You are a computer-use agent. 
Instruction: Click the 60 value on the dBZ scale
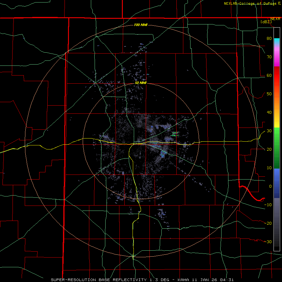(269, 75)
